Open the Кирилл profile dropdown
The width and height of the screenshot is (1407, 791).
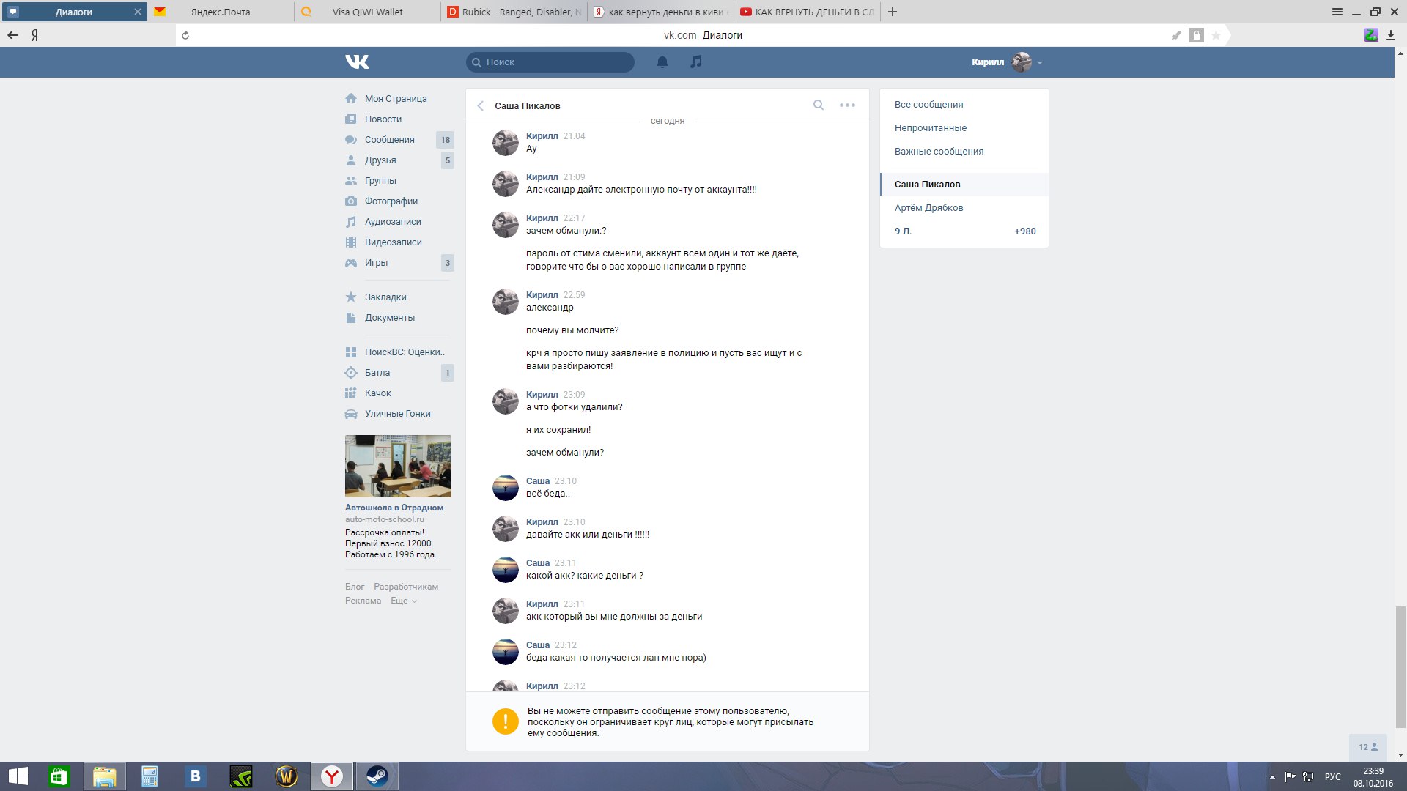click(x=1007, y=62)
